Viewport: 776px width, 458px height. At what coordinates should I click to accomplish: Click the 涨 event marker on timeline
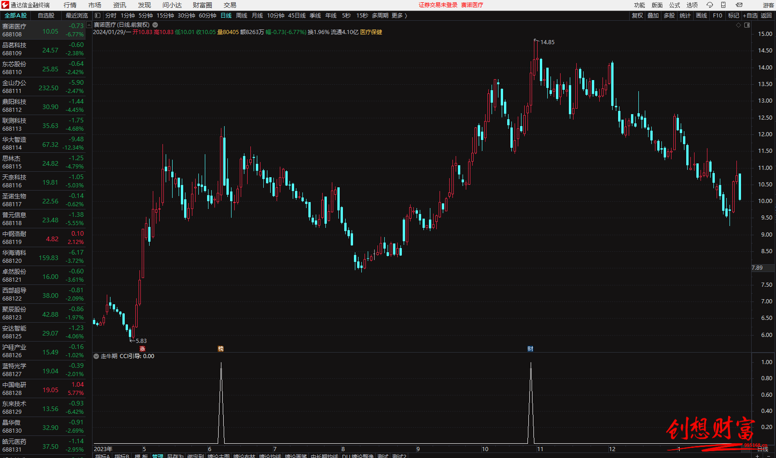pos(142,349)
